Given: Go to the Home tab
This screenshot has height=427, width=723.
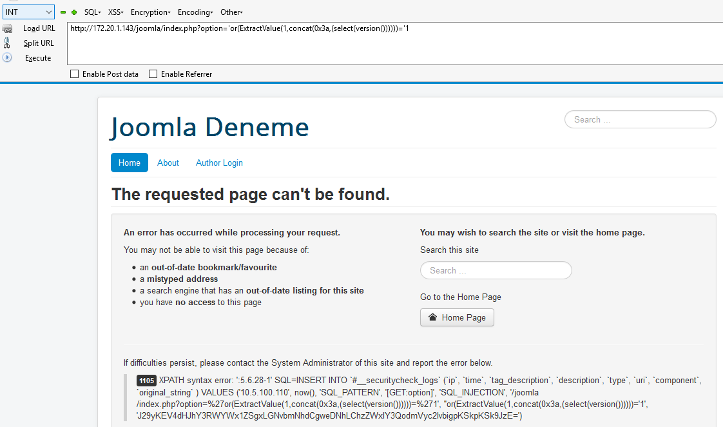Looking at the screenshot, I should click(129, 163).
